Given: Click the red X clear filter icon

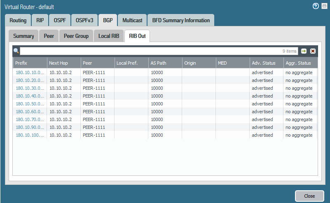Looking at the screenshot, I should (313, 51).
